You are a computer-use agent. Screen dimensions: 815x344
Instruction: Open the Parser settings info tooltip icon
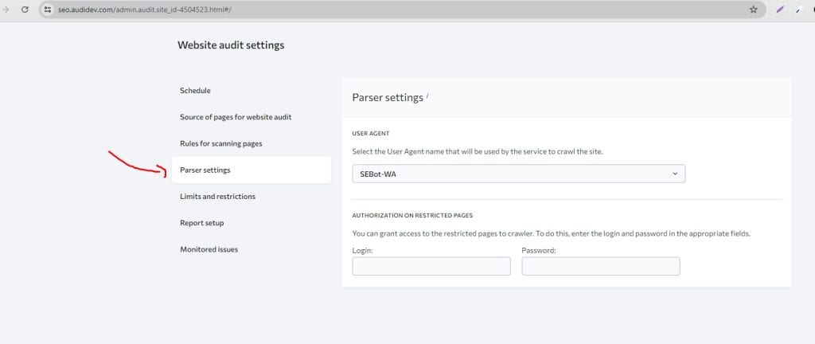(x=427, y=96)
